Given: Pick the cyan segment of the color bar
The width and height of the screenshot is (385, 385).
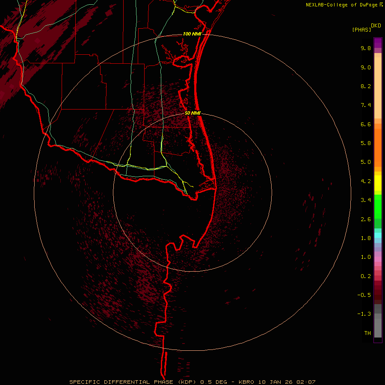Looking at the screenshot, I should tap(378, 235).
